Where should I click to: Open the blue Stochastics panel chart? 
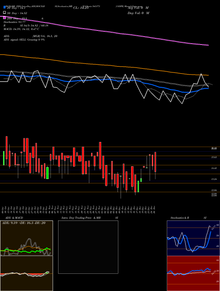click(x=193, y=238)
